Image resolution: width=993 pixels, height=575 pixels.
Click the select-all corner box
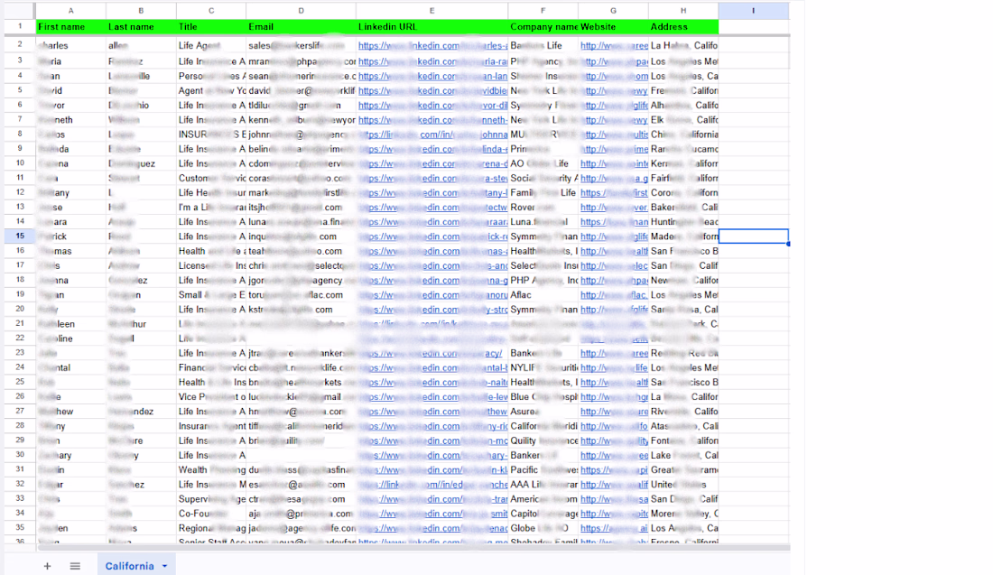(x=20, y=11)
